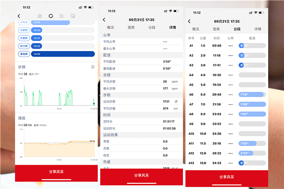Select segment row A10 at 24:28
284x189 pixels.
point(227,133)
